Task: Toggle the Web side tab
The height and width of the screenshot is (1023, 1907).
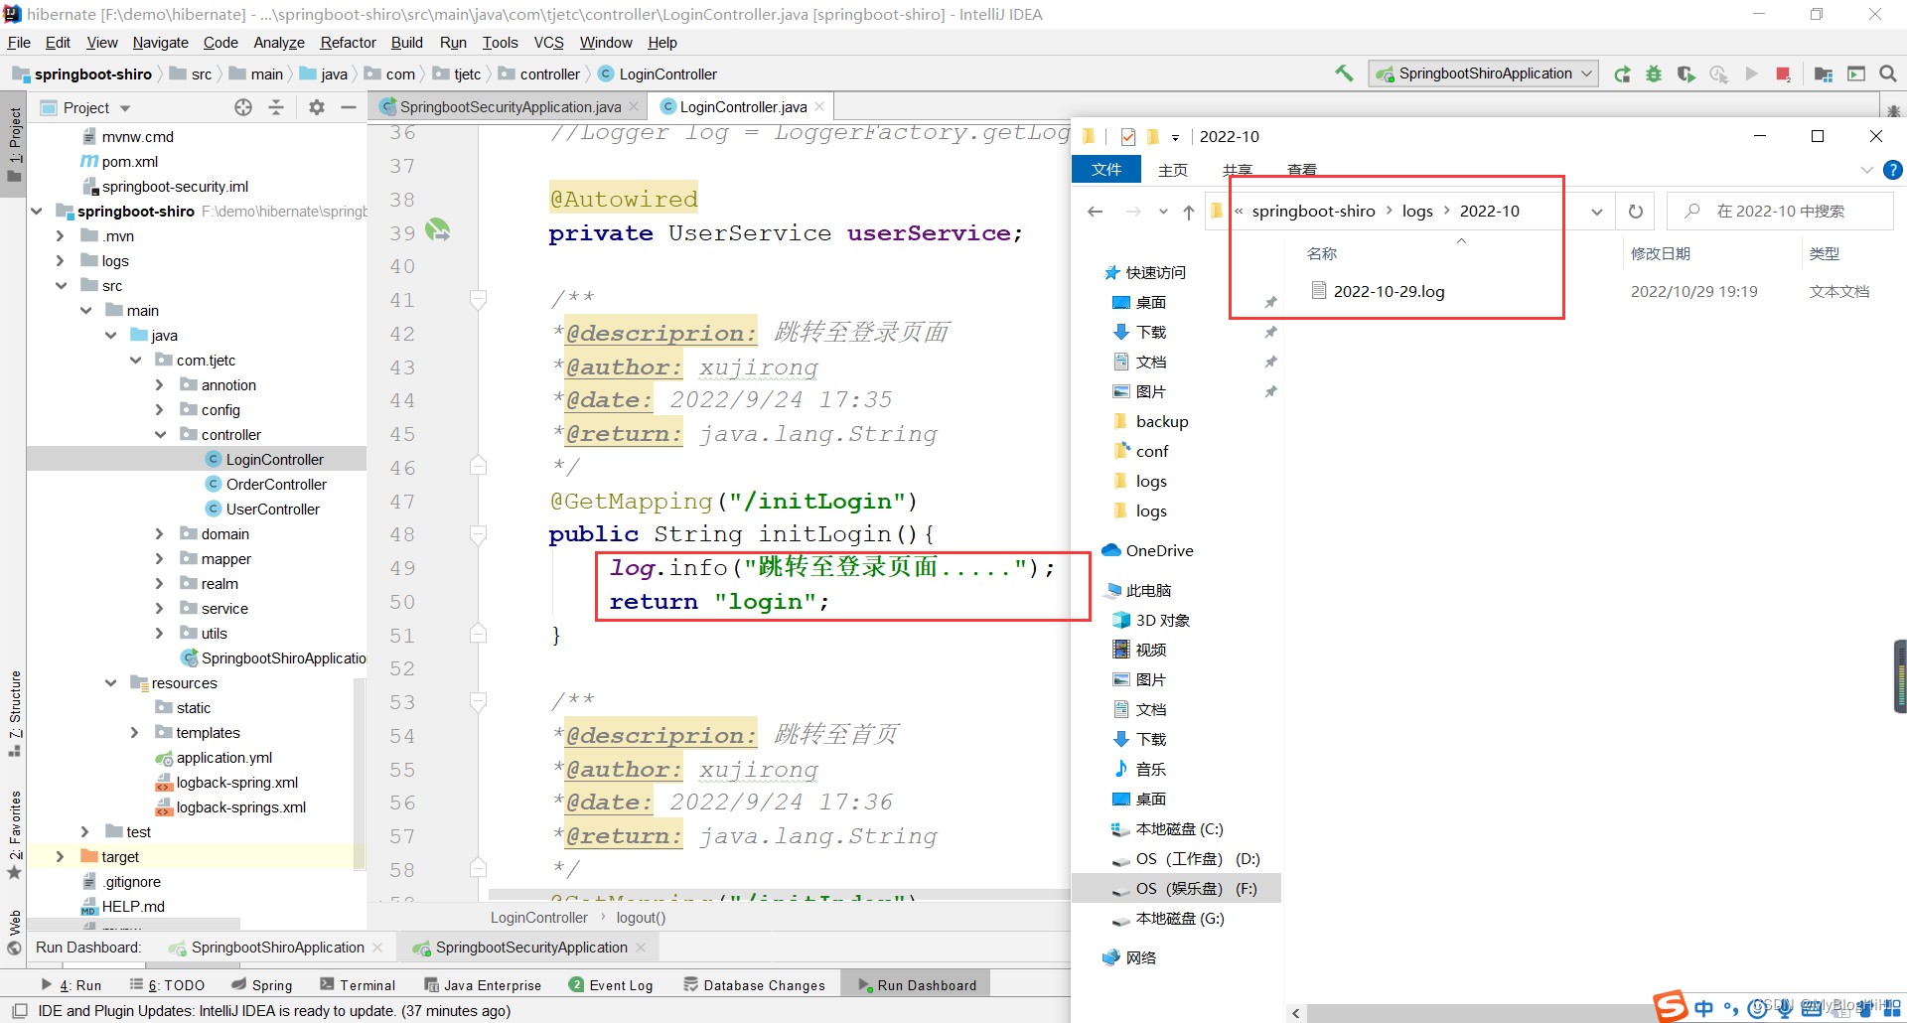Action: point(14,932)
